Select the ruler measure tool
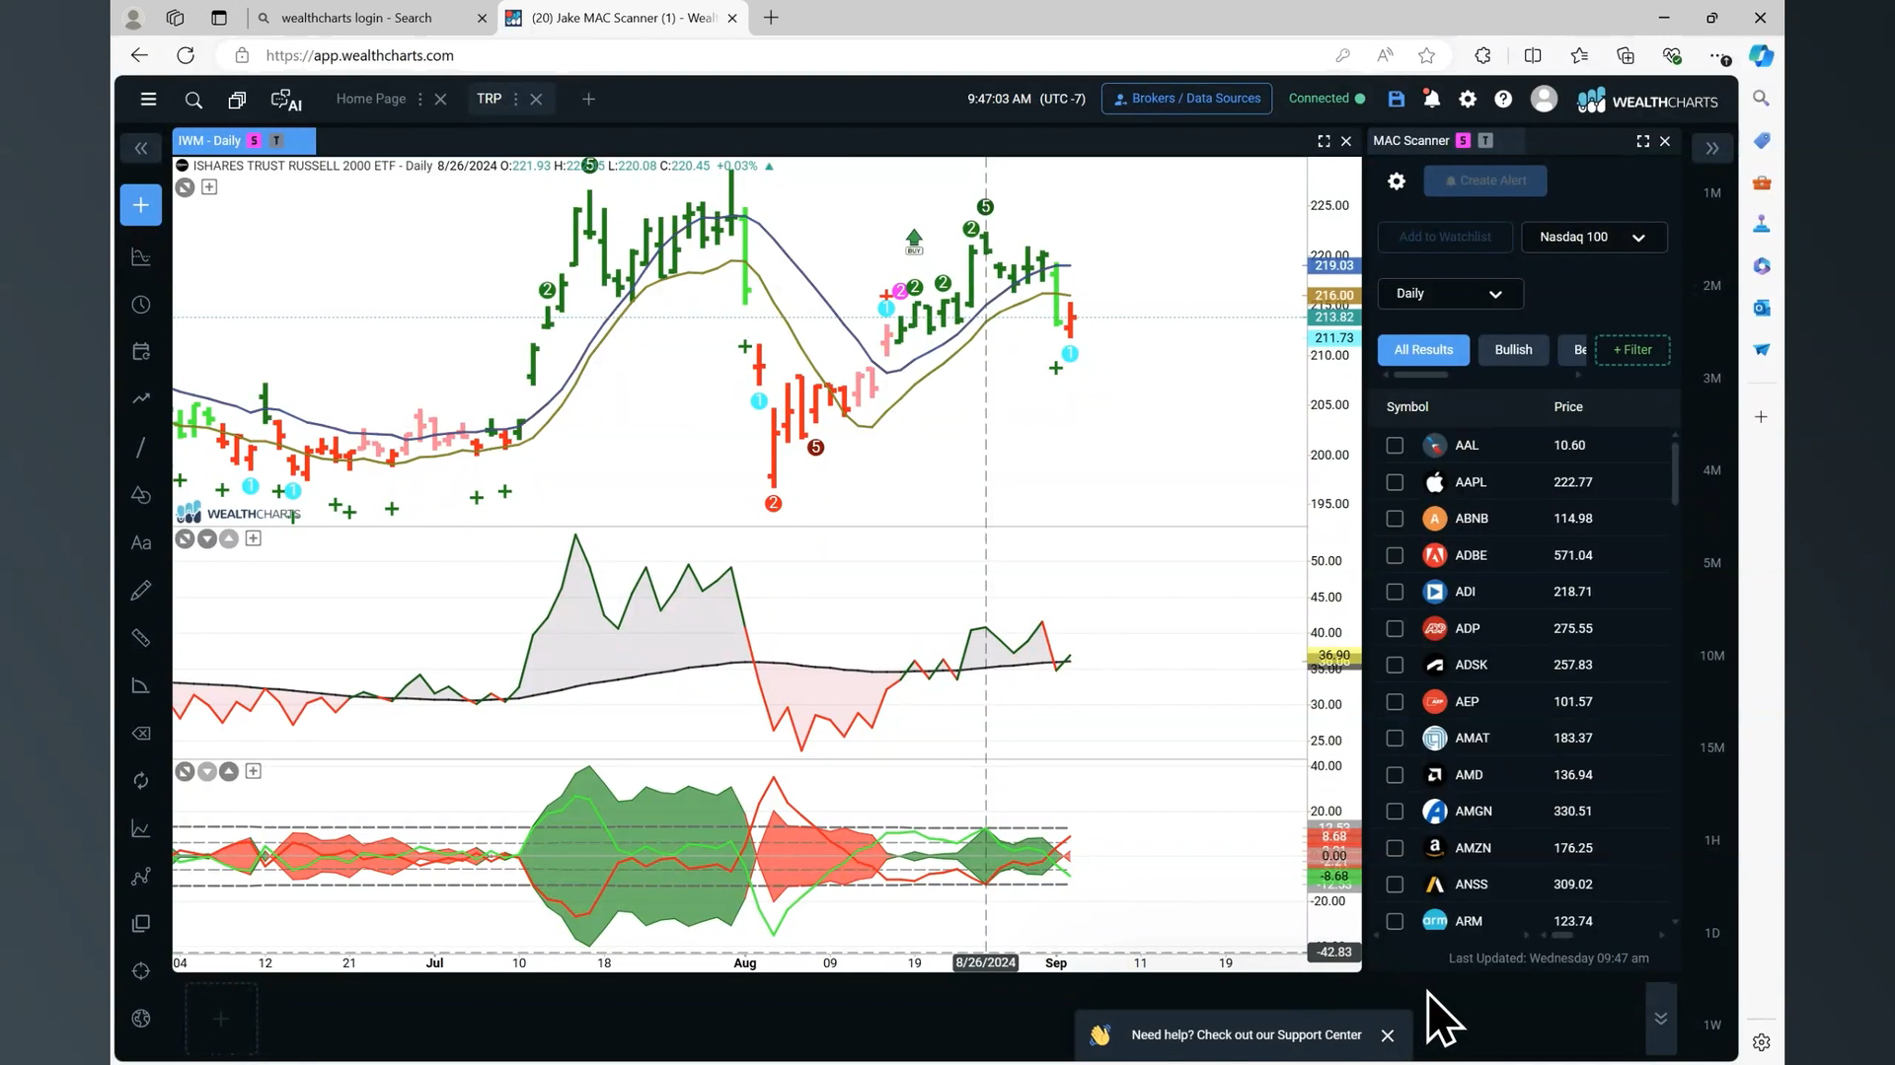This screenshot has width=1895, height=1065. (141, 638)
